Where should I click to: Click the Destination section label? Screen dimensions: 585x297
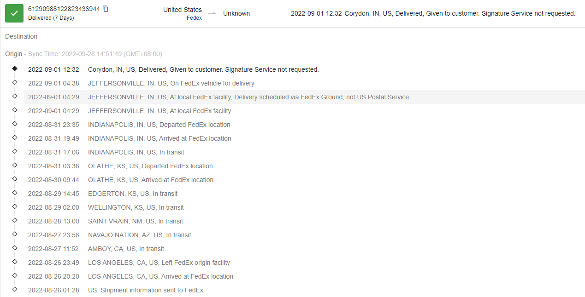[x=21, y=36]
